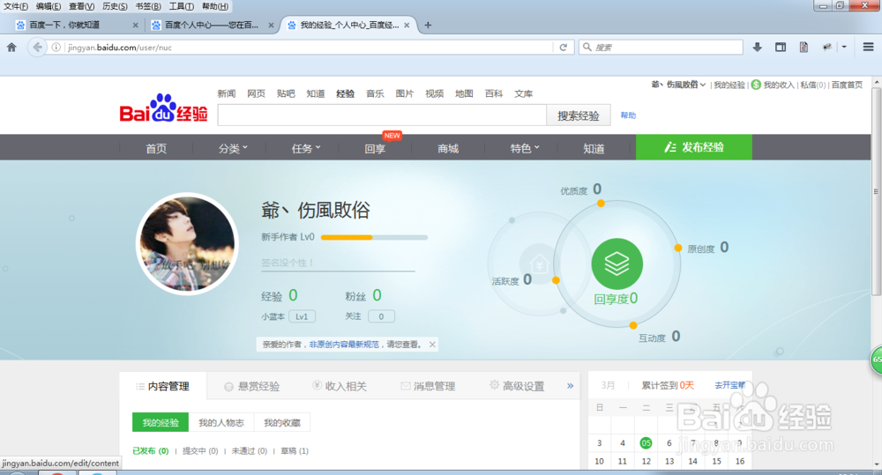Open the 我的人物志 sub-tab
The image size is (882, 475).
click(x=221, y=423)
